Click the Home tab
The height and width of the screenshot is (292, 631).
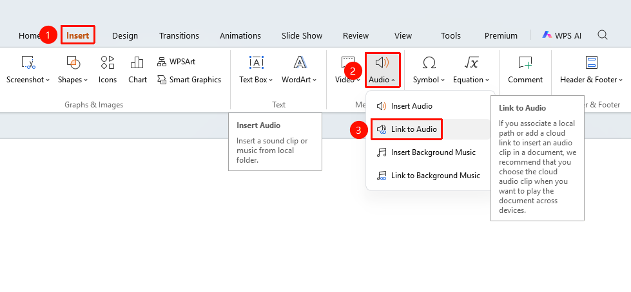(28, 36)
